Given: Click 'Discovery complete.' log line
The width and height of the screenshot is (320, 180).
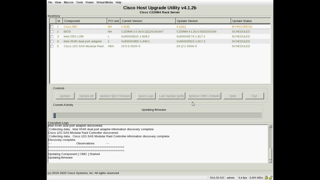Looking at the screenshot, I should (62, 140).
